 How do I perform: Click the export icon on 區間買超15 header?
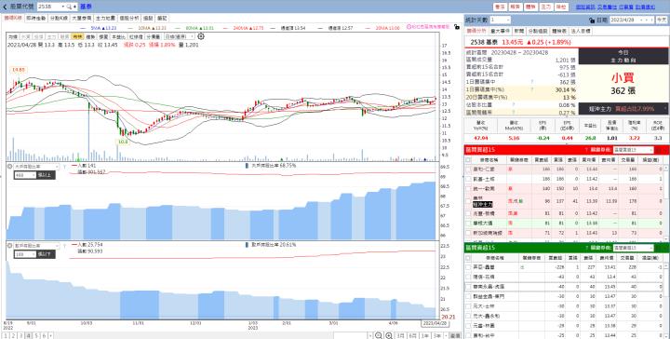click(x=659, y=150)
